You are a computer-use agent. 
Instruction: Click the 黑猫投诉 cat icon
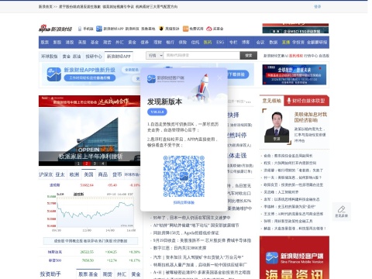161,29
